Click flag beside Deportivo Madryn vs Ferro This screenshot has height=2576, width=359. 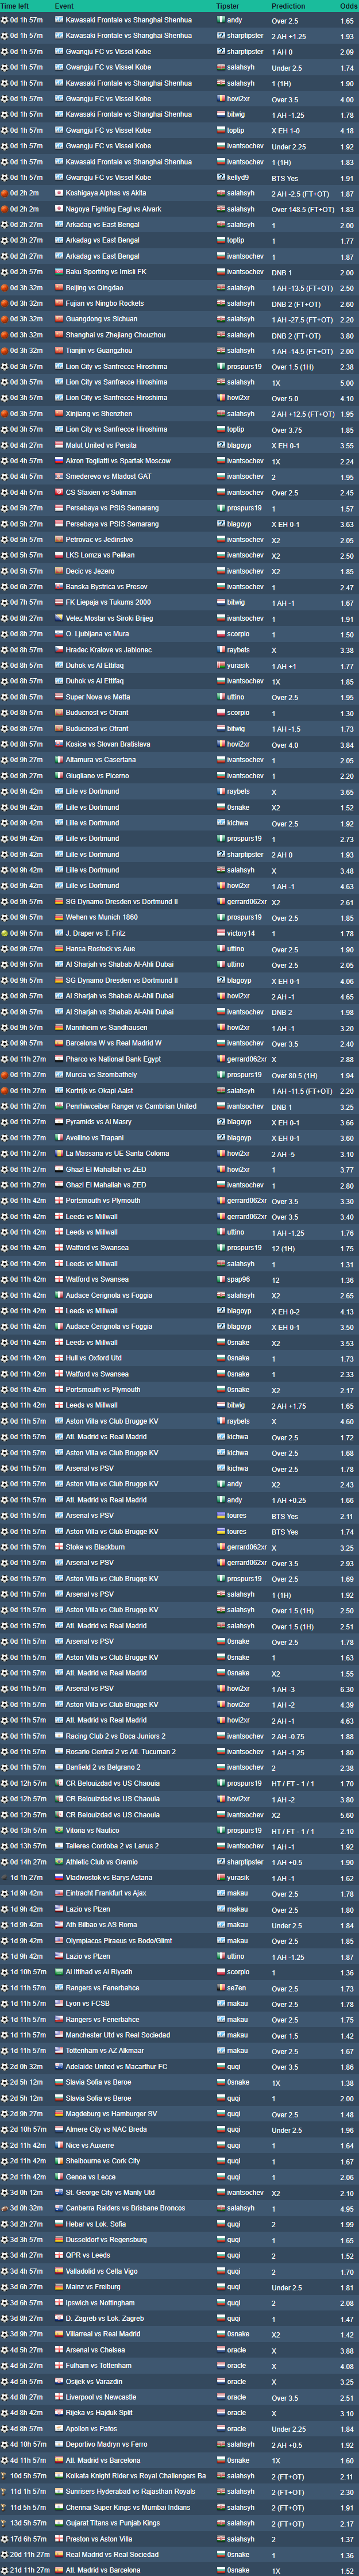click(59, 2444)
